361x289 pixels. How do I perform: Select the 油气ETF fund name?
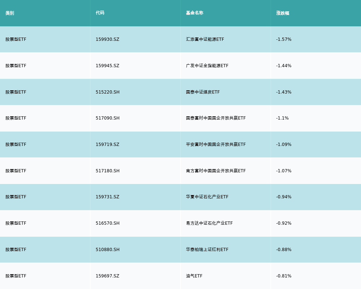click(x=194, y=276)
